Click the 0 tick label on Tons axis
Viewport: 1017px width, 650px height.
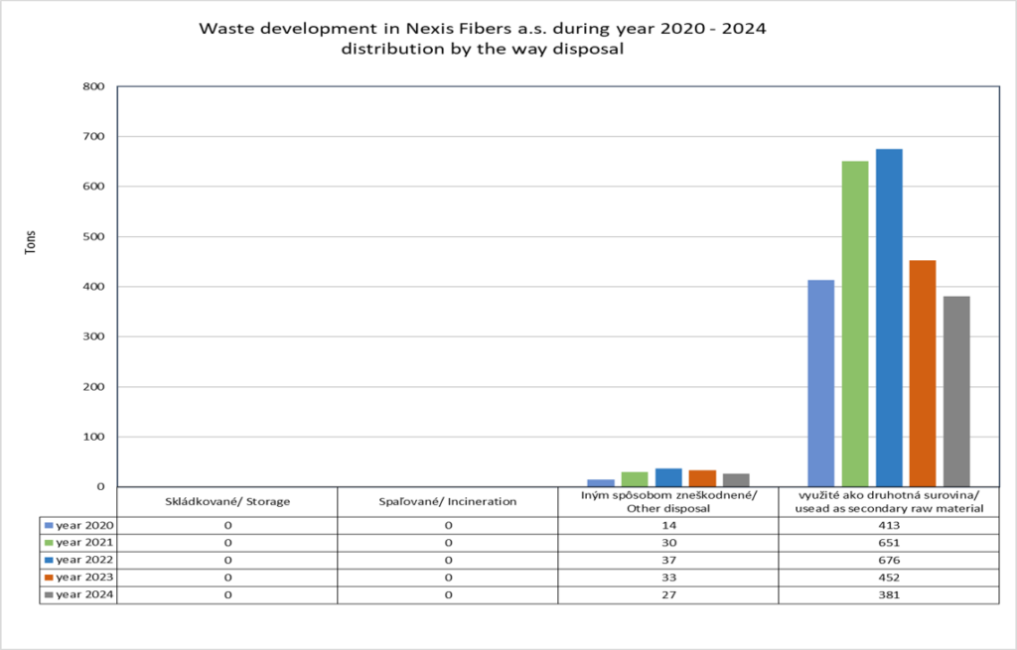click(x=100, y=486)
